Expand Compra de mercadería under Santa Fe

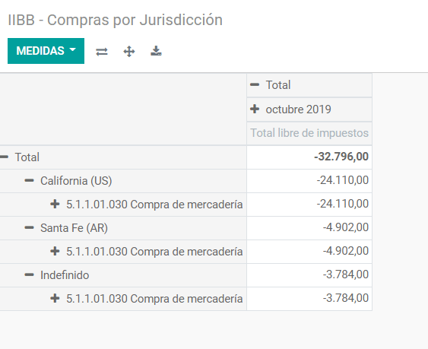(123, 252)
